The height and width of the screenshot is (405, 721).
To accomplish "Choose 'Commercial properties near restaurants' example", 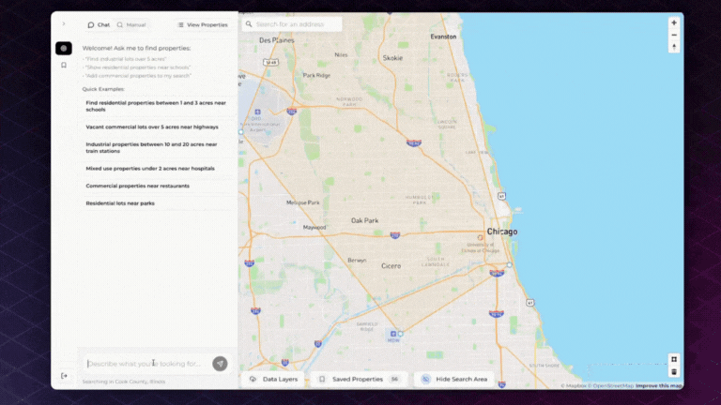I will 156,186.
